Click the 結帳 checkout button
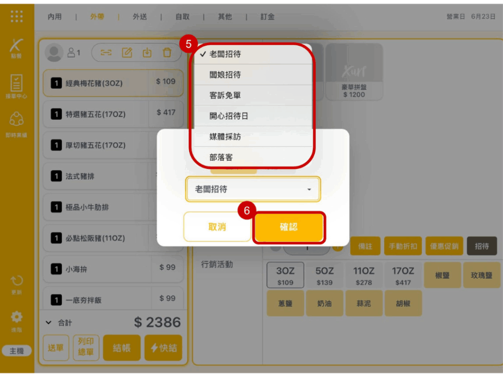 [121, 348]
